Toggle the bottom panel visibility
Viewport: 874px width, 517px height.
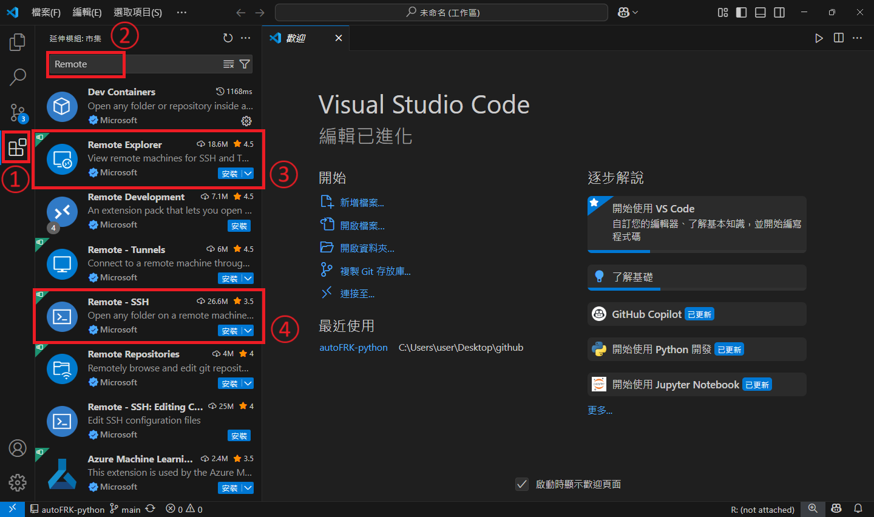[761, 13]
